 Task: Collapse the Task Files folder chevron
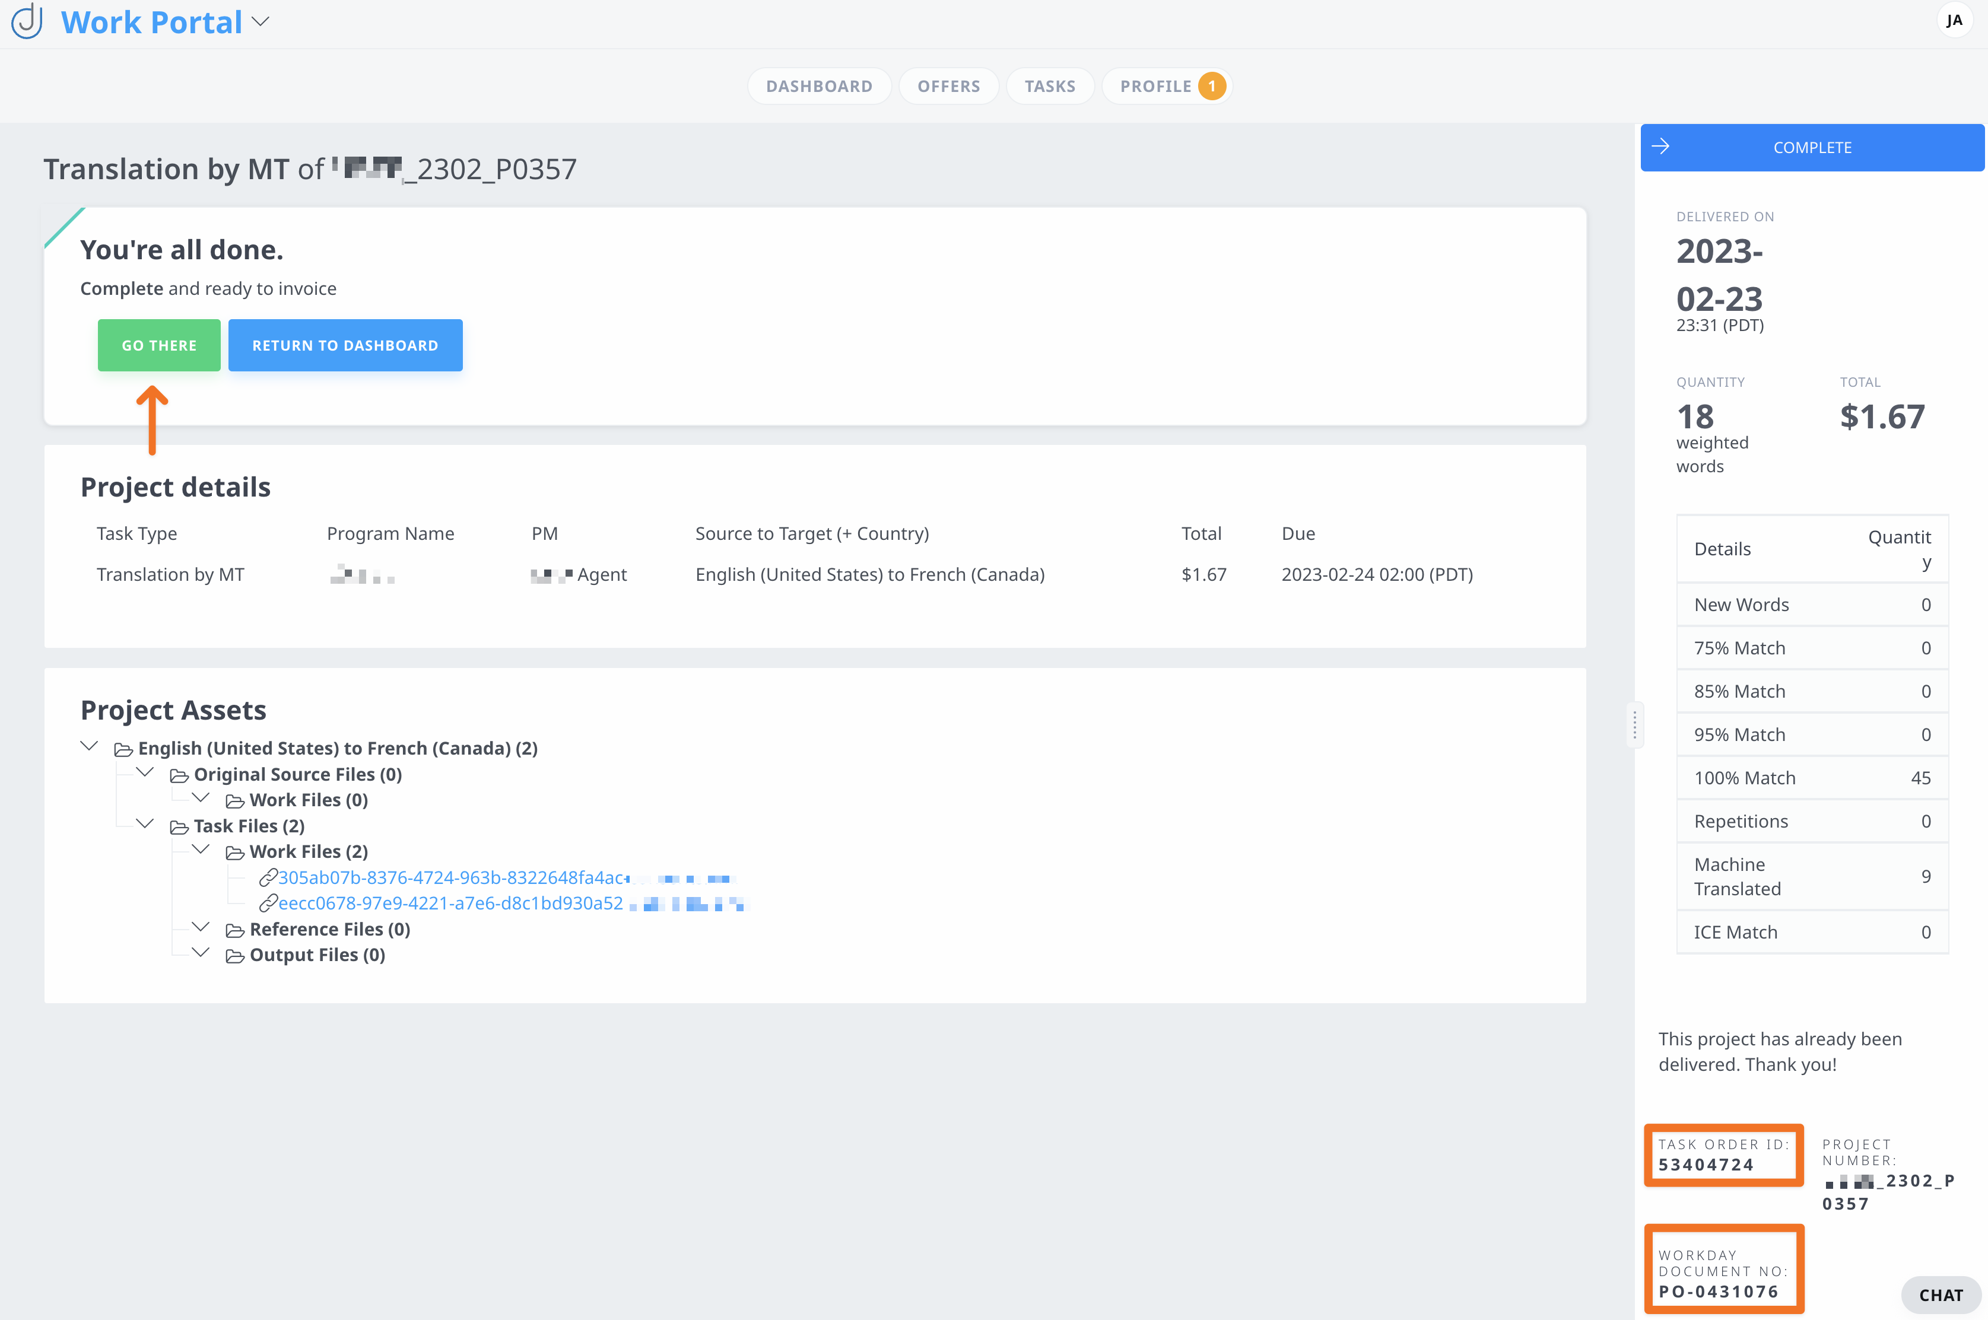[x=145, y=824]
